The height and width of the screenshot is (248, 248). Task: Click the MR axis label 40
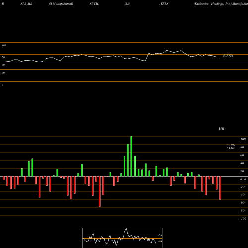[x=242, y=163]
